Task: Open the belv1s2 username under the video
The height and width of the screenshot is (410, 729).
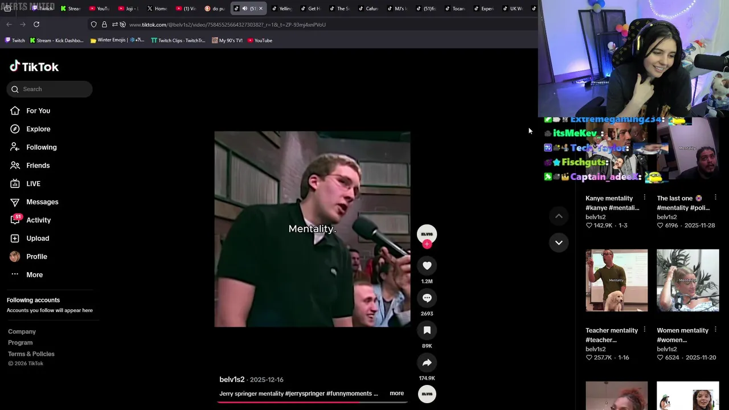Action: (232, 379)
